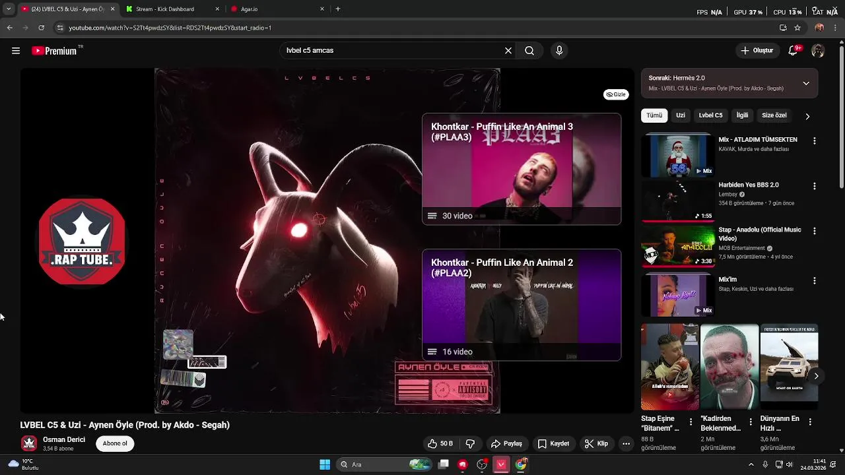The height and width of the screenshot is (475, 845).
Task: Like the video with thumbs up
Action: (x=440, y=444)
